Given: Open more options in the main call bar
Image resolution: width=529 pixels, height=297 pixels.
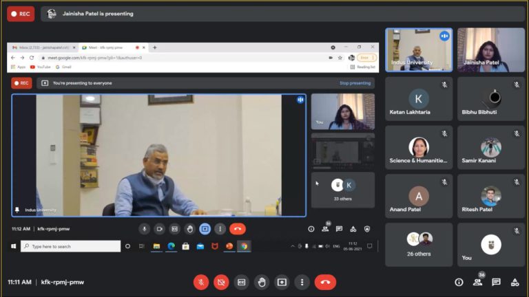Looking at the screenshot, I should click(x=302, y=282).
